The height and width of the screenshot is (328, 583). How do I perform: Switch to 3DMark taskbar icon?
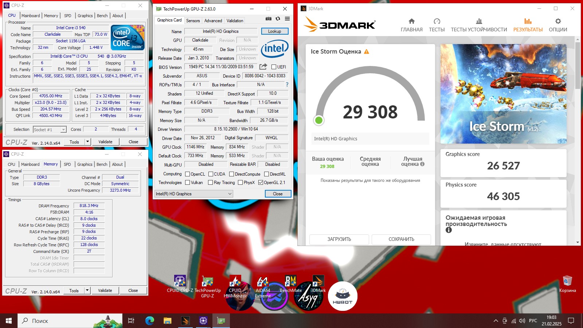185,321
